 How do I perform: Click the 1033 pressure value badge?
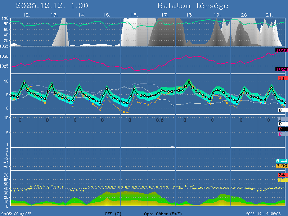(x=282, y=50)
